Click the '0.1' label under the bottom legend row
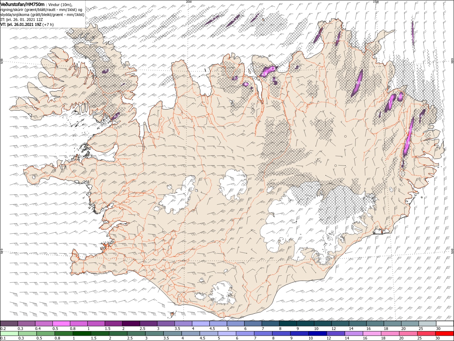454x341 pixels. [x=3, y=339]
